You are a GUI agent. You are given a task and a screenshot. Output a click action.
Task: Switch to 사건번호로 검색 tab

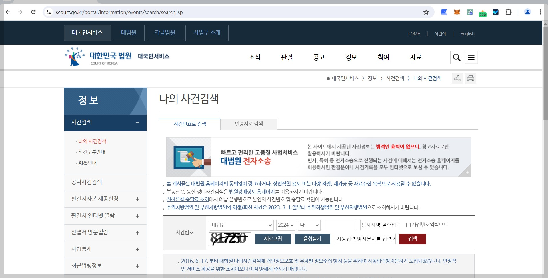click(x=190, y=124)
